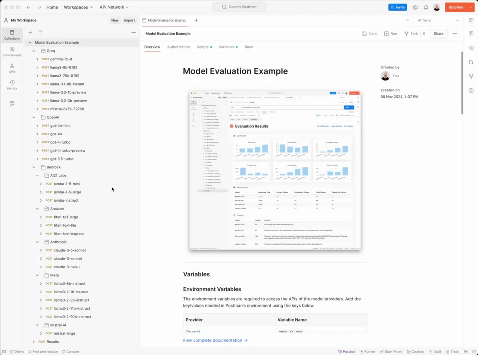Select the claude-3-5-sonnet request
This screenshot has width=478, height=355.
tap(70, 250)
